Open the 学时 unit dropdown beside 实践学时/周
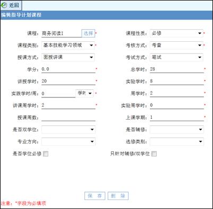Screen dimensions: 213x209 tap(85, 93)
